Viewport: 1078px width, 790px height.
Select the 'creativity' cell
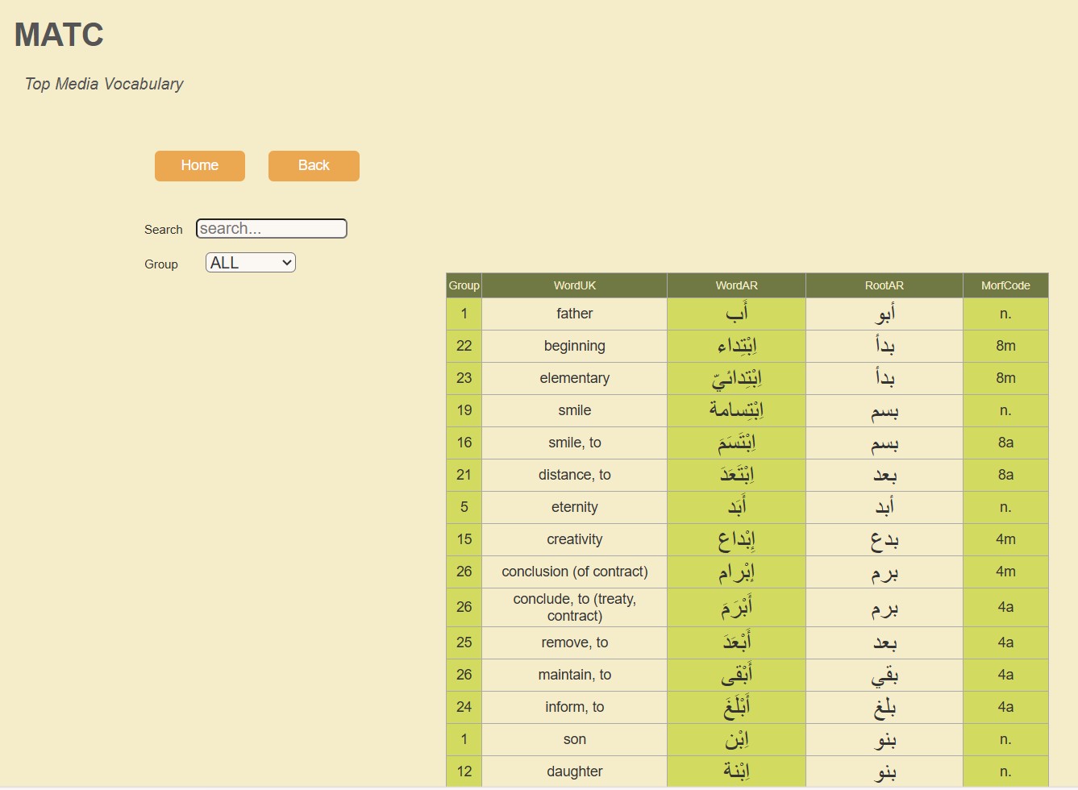click(575, 539)
